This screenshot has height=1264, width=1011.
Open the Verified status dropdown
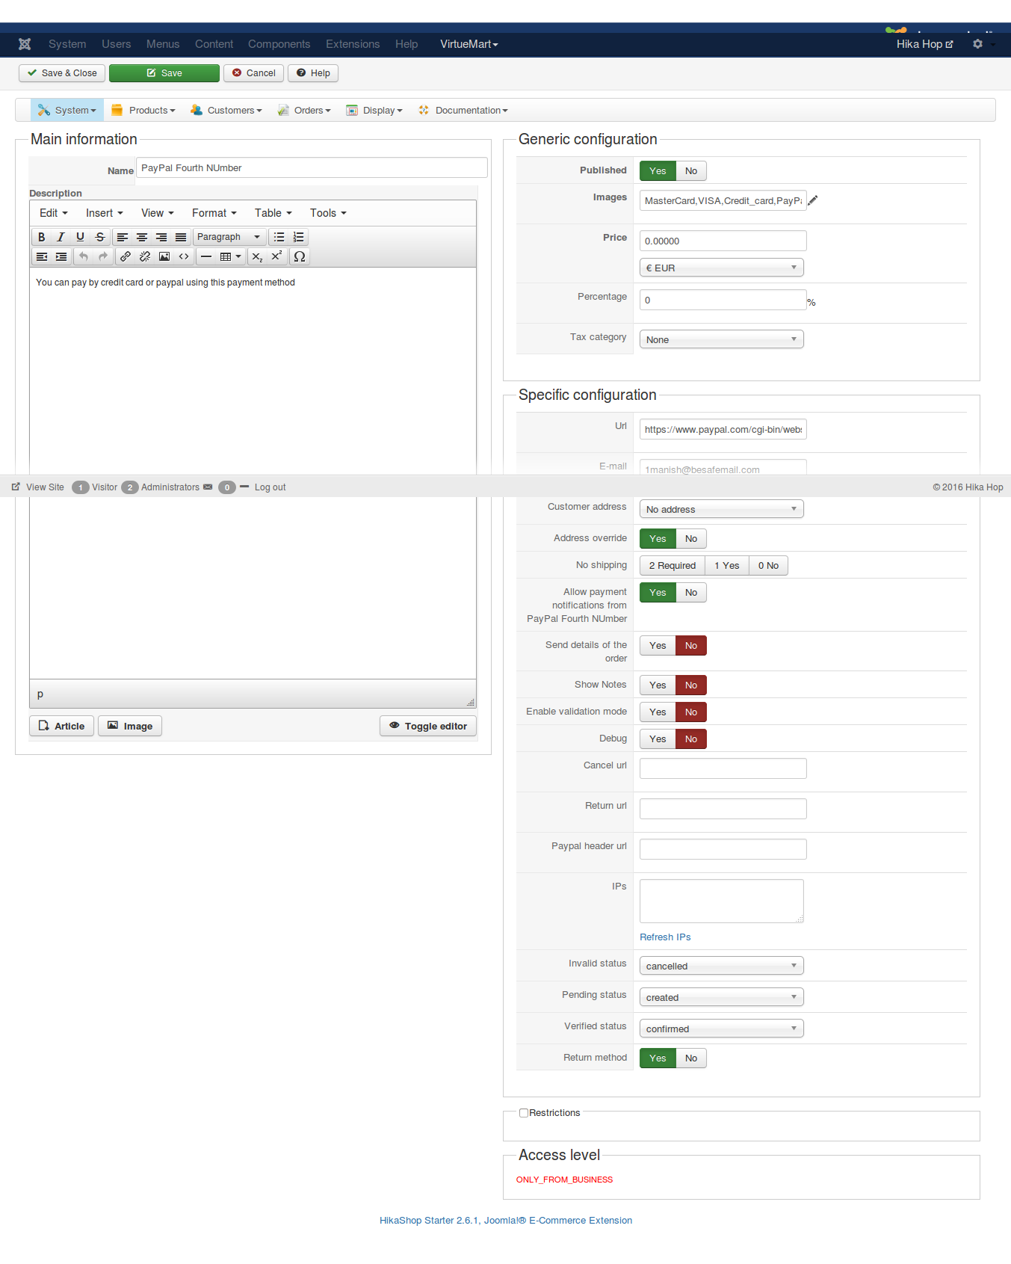tap(722, 1029)
